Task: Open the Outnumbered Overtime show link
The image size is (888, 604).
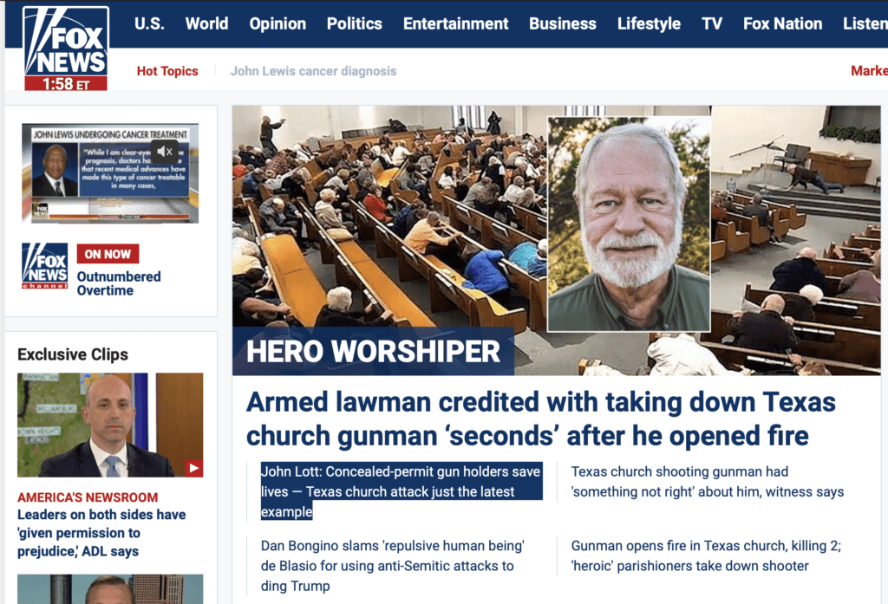Action: coord(119,283)
